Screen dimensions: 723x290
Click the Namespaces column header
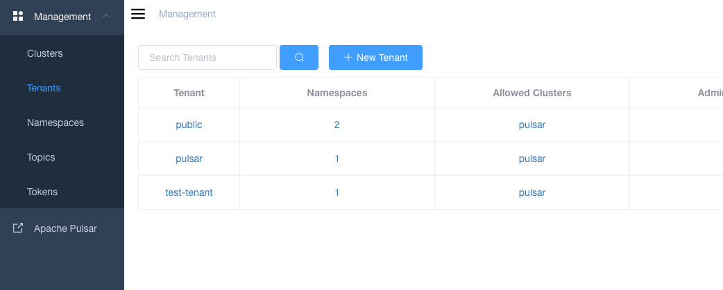tap(337, 93)
